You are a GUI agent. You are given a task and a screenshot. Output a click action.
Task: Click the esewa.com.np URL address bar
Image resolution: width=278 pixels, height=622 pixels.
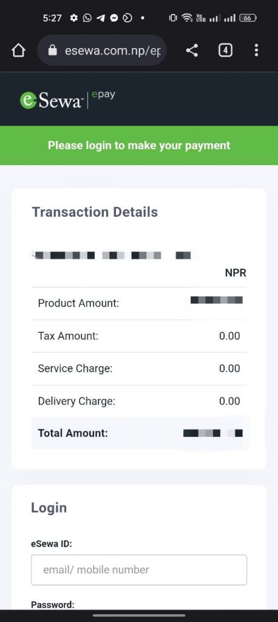(x=102, y=50)
